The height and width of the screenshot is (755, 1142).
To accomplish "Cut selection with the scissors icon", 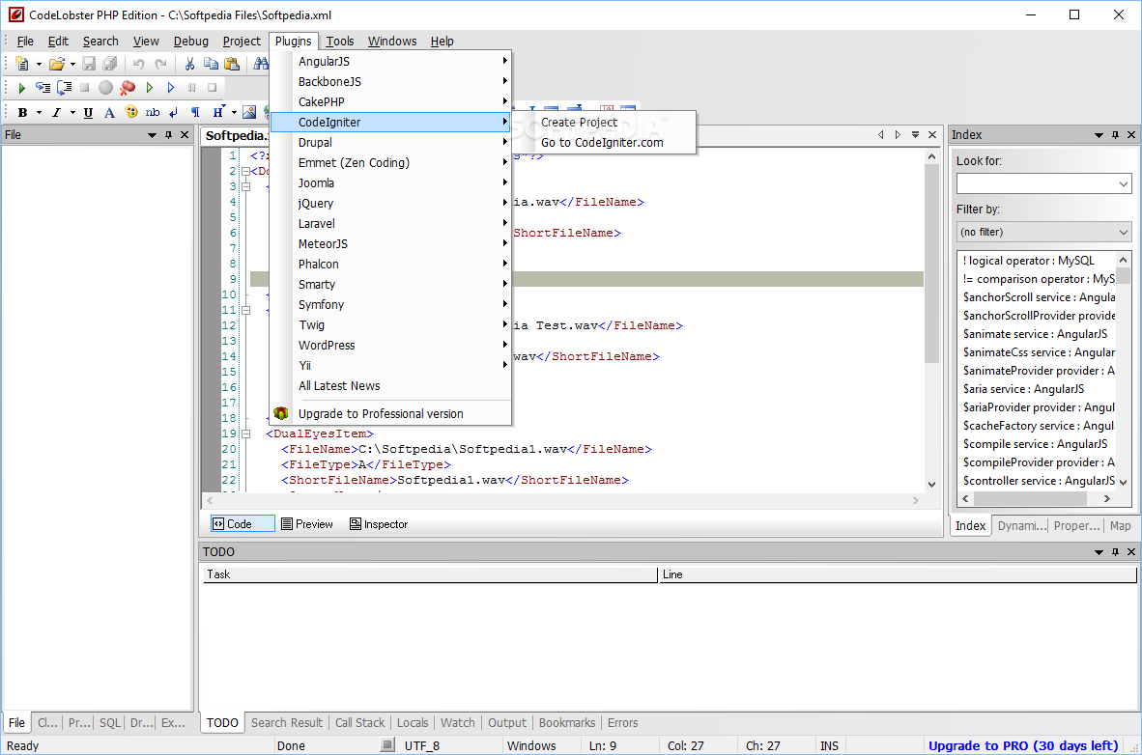I will pos(189,64).
